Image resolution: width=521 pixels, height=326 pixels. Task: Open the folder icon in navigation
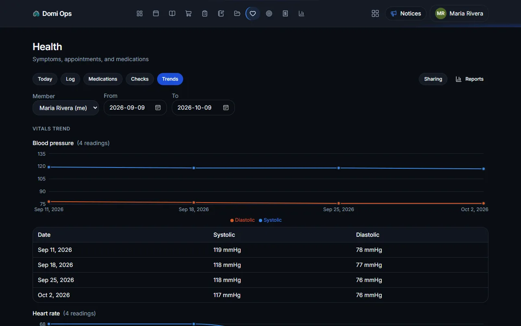pos(237,13)
